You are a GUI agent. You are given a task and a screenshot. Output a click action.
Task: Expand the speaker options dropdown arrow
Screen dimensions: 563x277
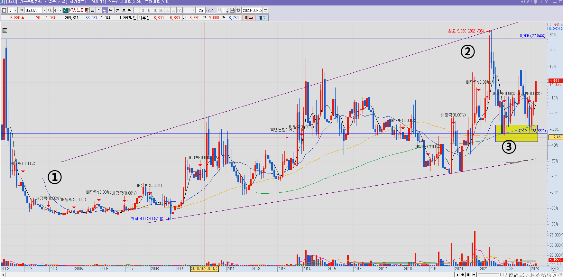pyautogui.click(x=60, y=10)
